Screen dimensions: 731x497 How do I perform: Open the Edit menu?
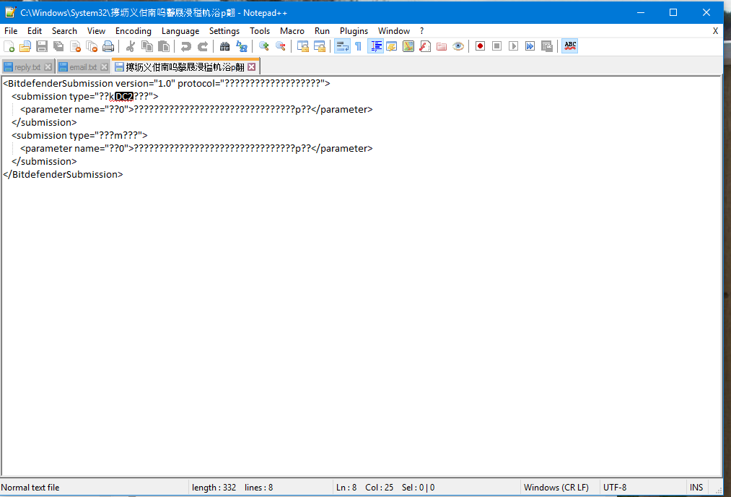tap(35, 31)
